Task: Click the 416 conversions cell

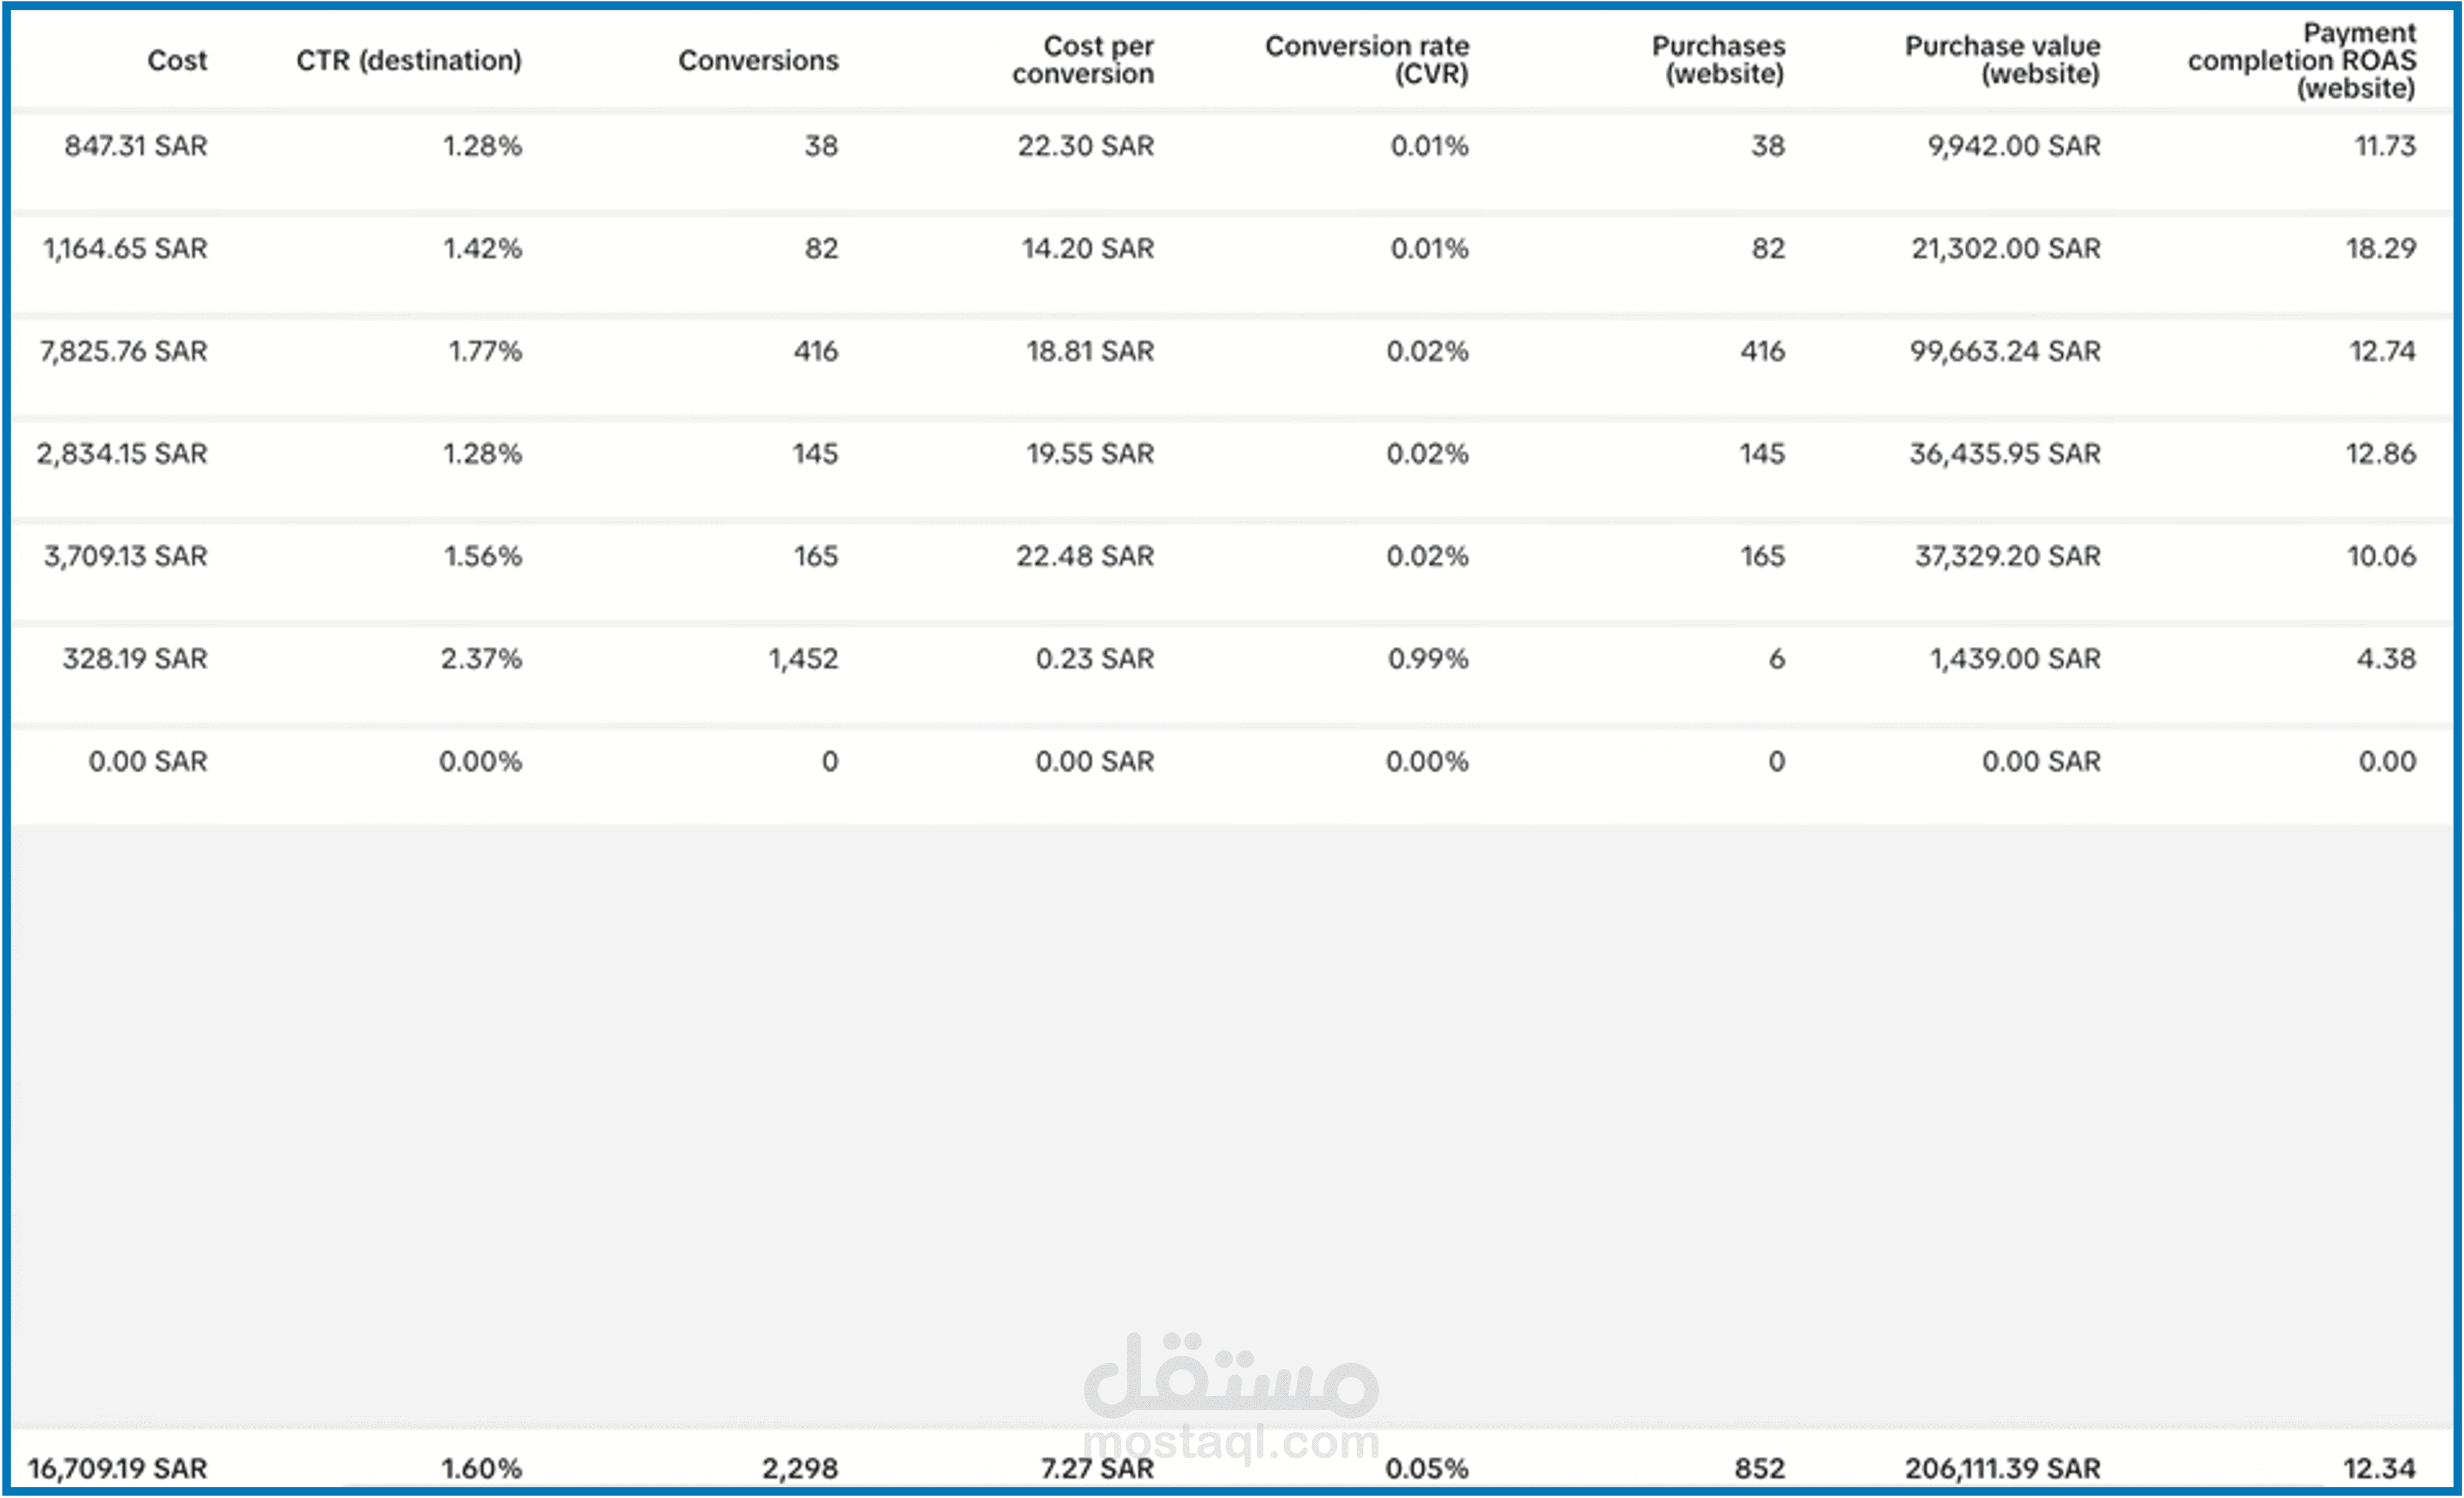Action: (x=816, y=351)
